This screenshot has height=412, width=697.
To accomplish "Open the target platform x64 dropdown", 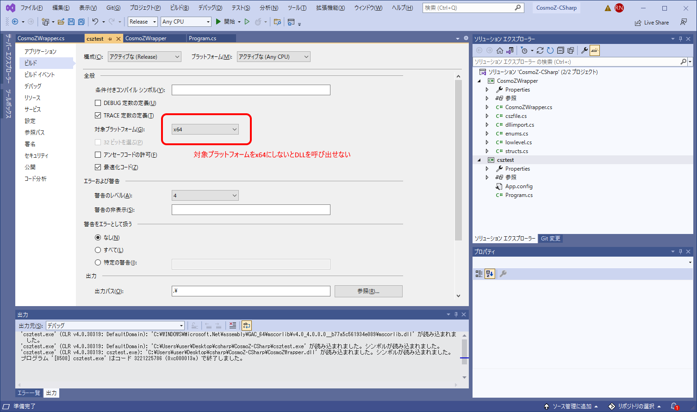I will click(x=205, y=129).
